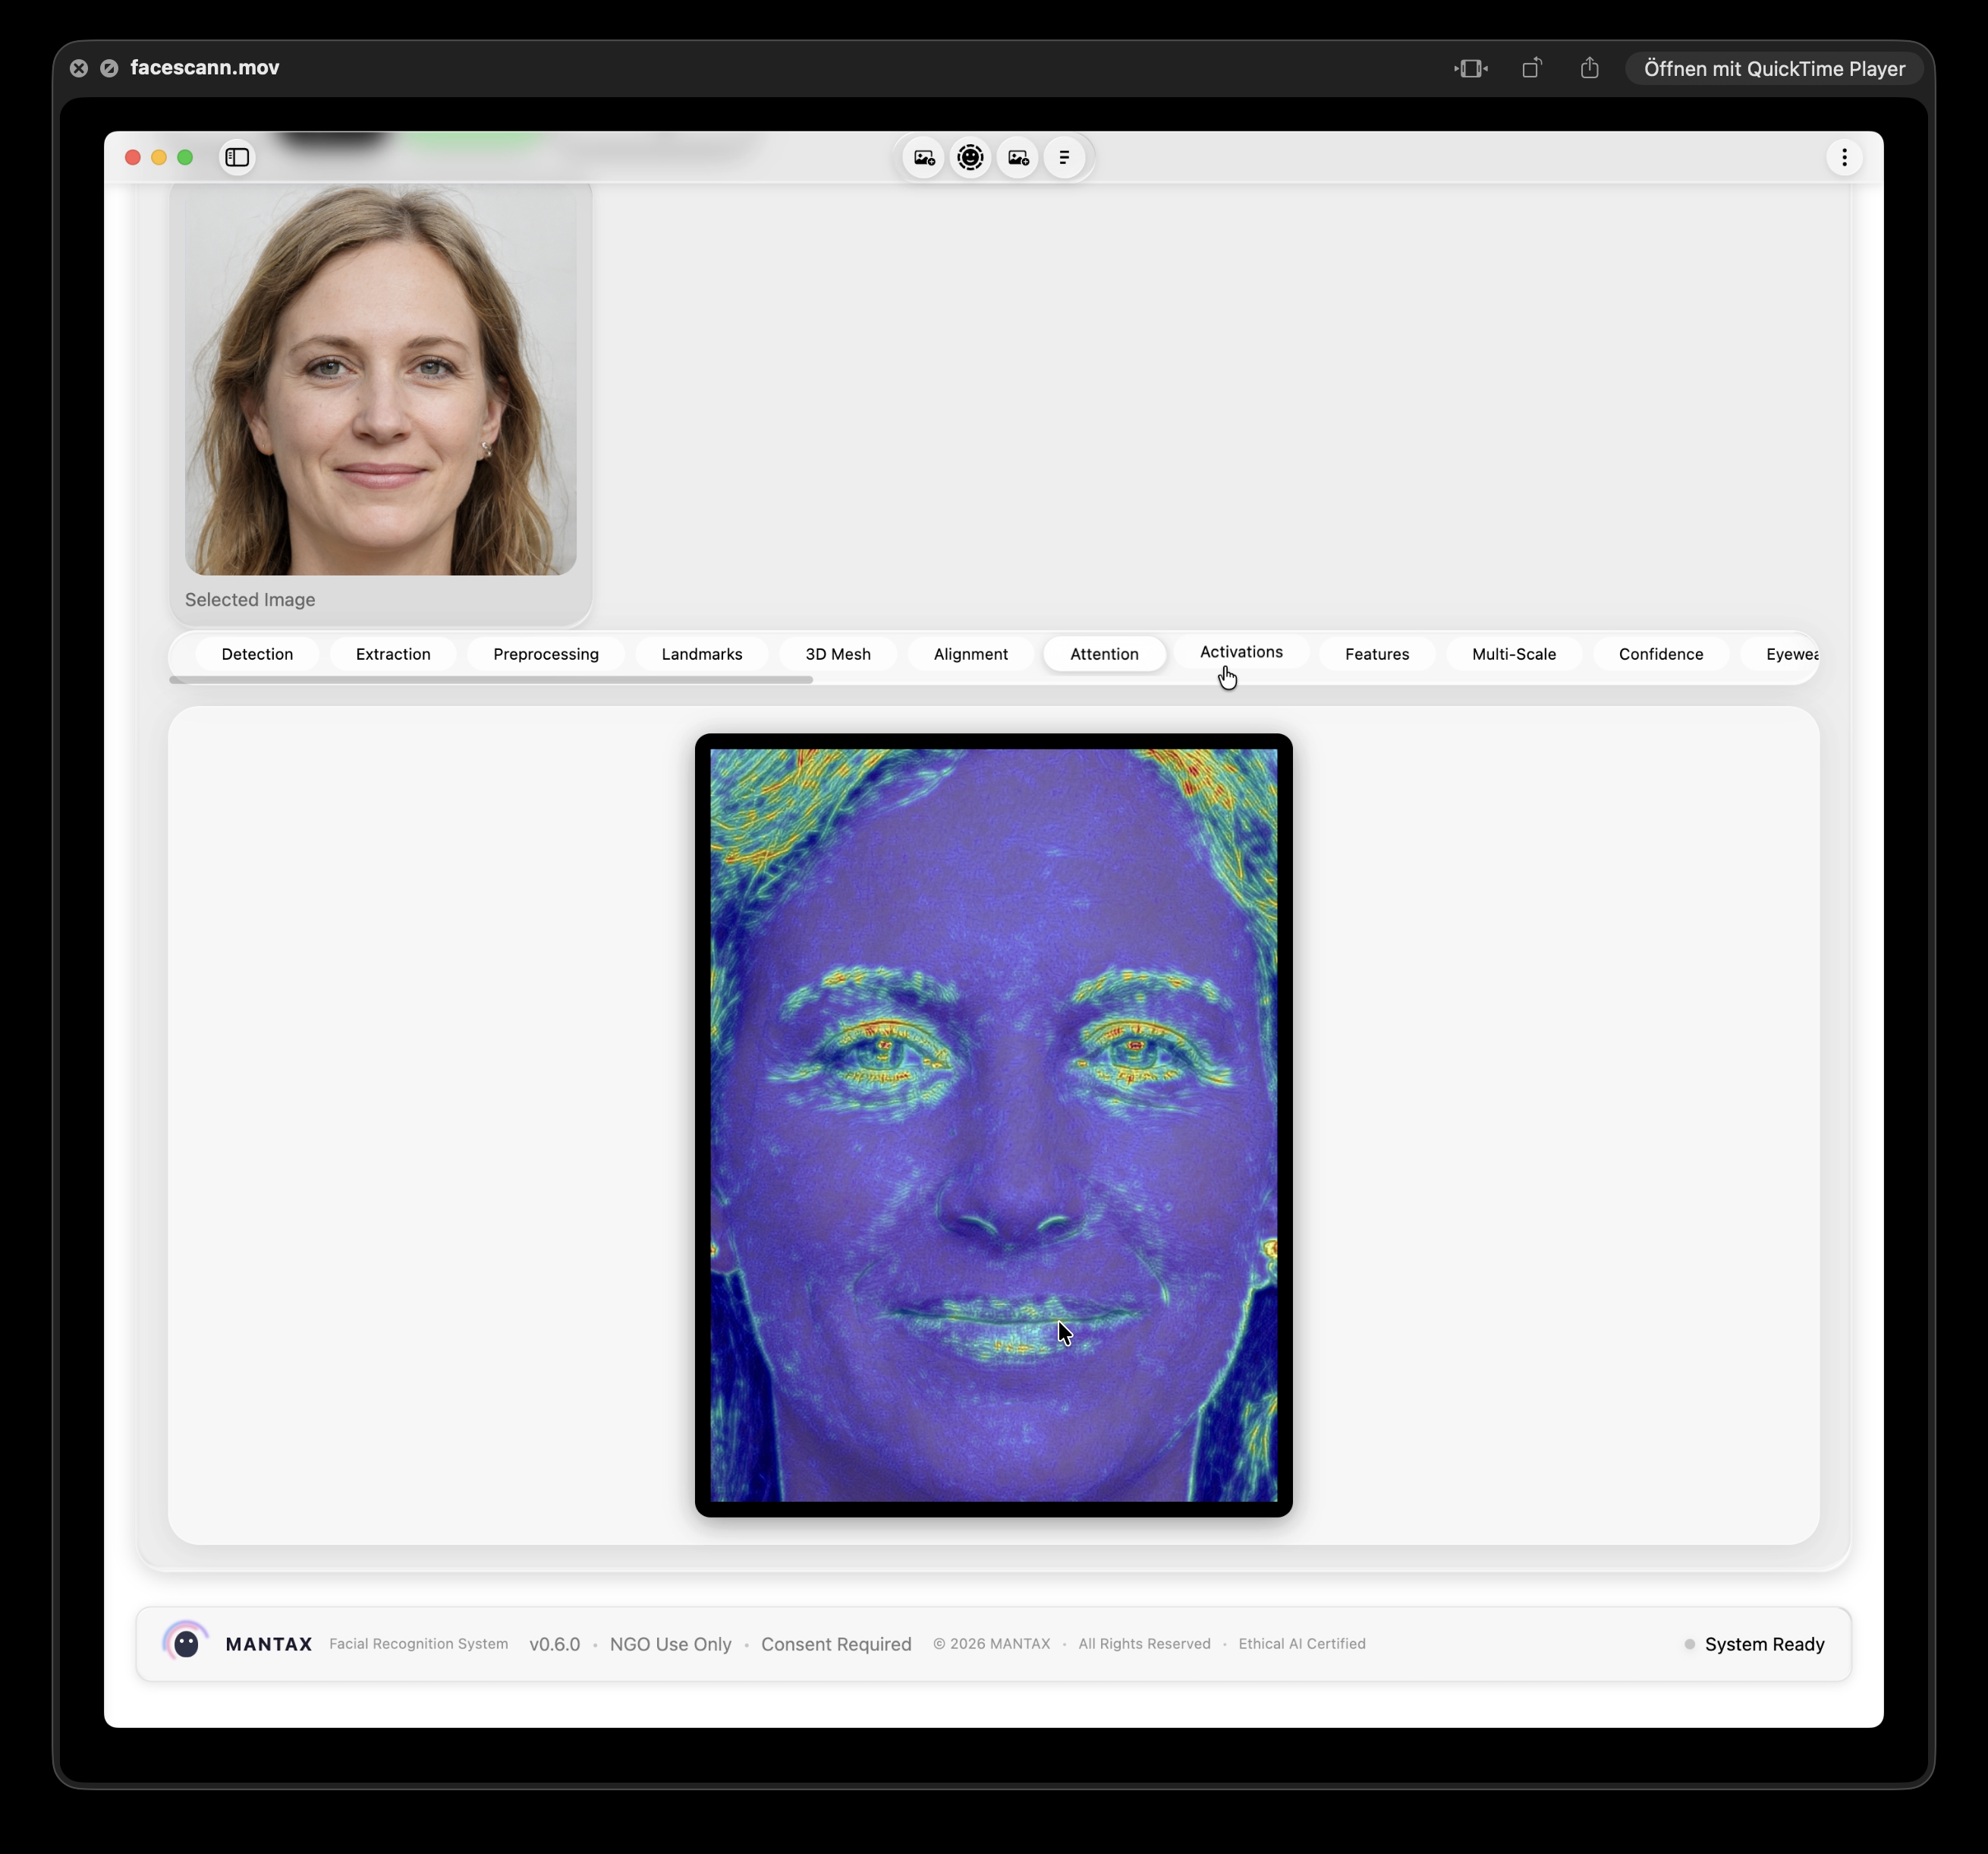
Task: Switch to the Attention tab
Action: click(x=1104, y=654)
